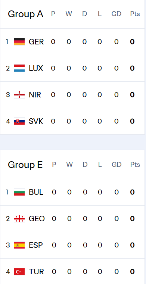Click the Group E heading
This screenshot has height=284, width=146.
[25, 165]
